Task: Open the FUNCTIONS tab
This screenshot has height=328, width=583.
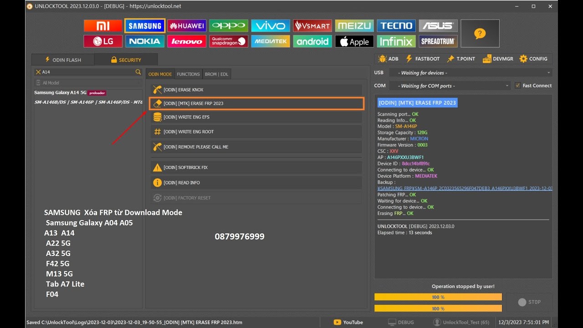Action: tap(189, 74)
